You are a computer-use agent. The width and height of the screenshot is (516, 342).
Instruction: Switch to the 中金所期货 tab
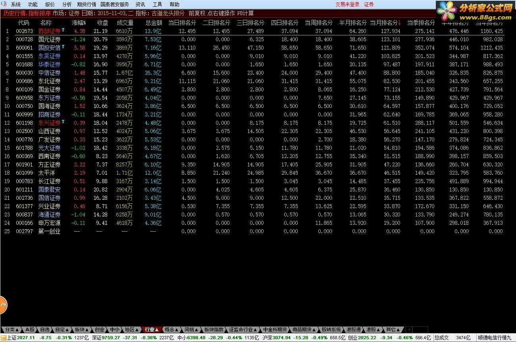click(275, 330)
